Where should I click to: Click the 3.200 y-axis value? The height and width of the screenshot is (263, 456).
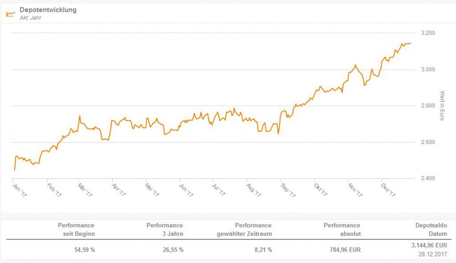tap(428, 33)
